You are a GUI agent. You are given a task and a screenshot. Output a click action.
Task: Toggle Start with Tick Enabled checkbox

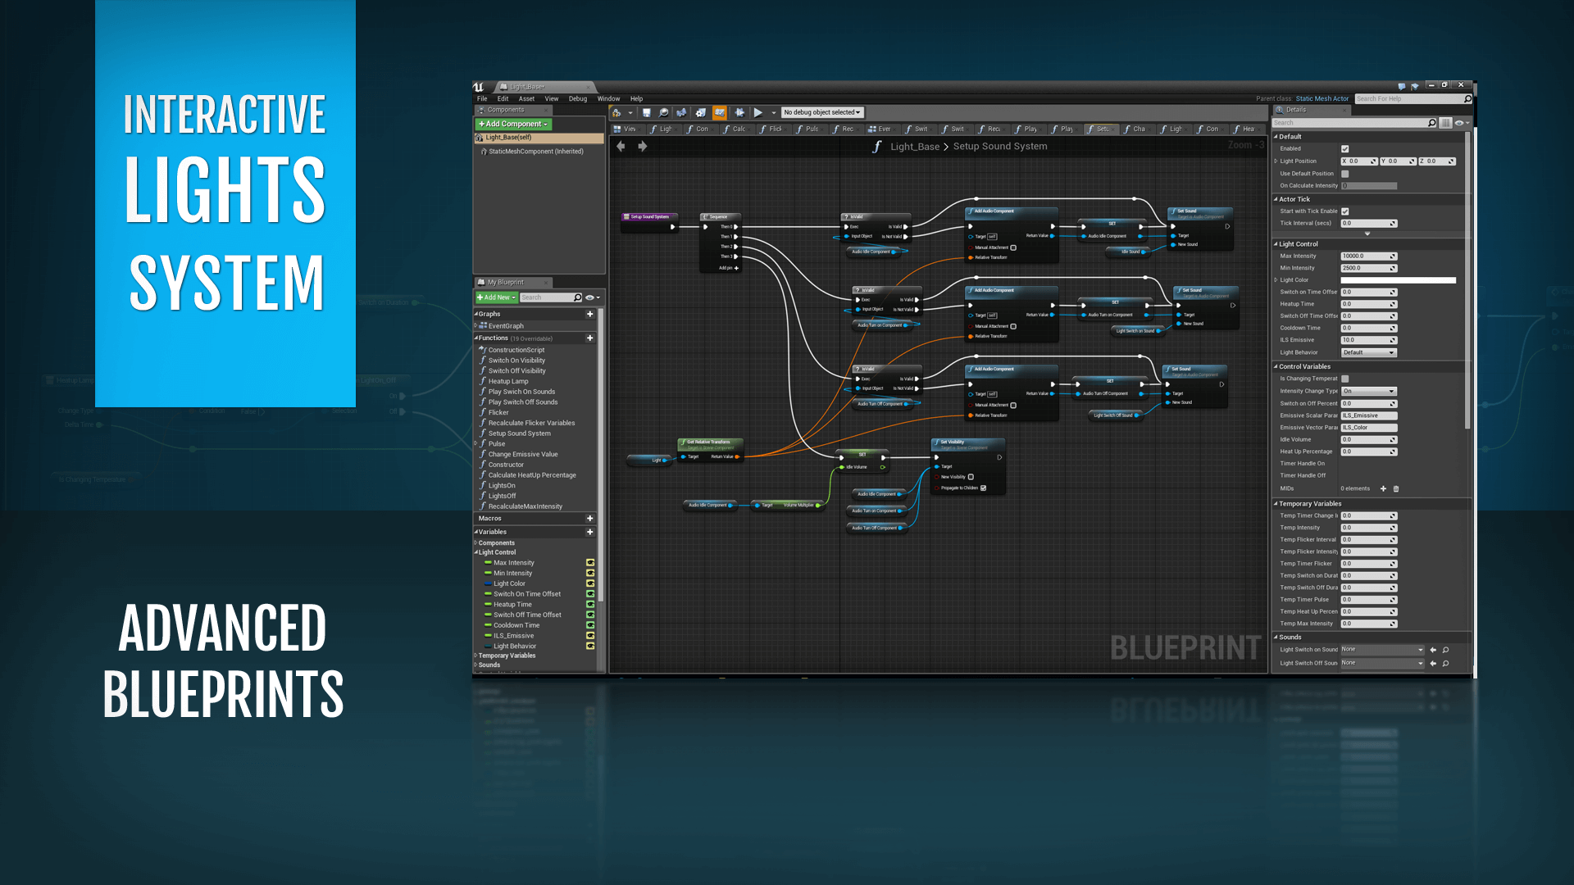point(1344,211)
